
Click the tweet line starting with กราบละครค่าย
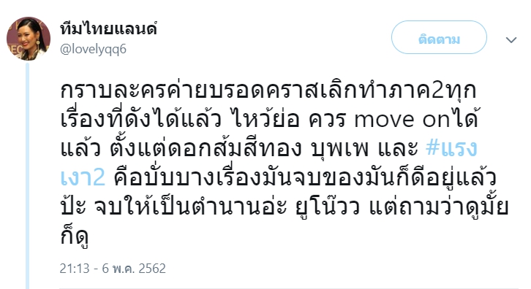pos(268,90)
